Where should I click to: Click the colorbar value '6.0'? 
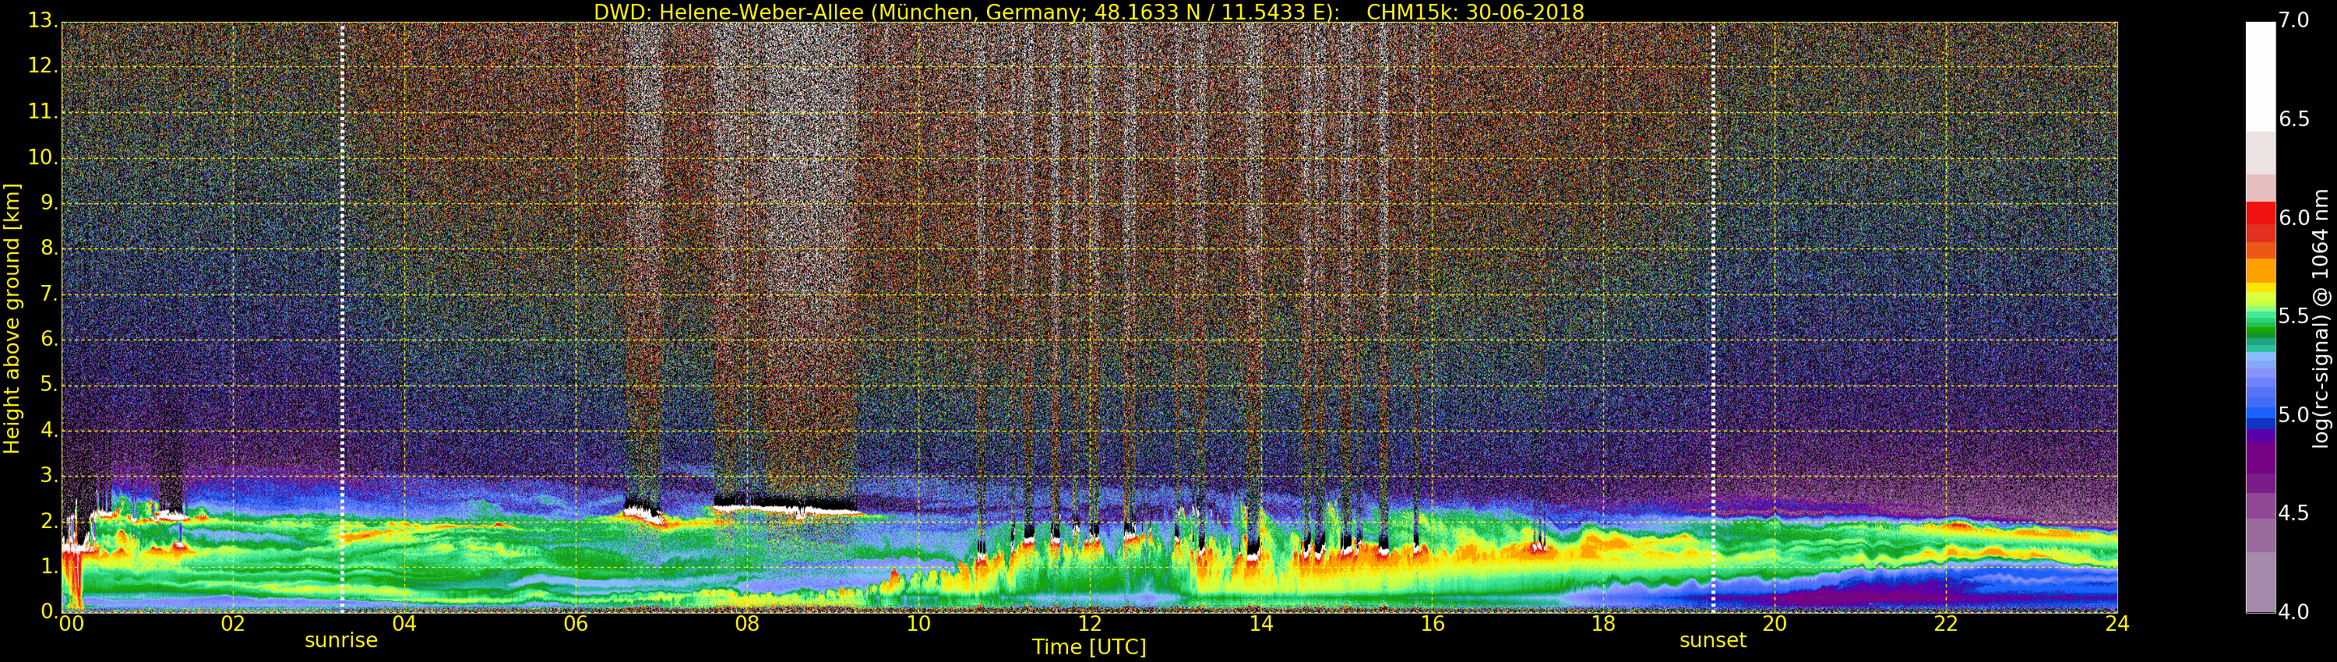[x=2293, y=217]
